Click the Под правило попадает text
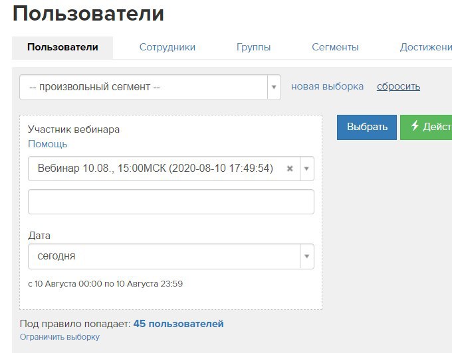Screen dimensions: 452x353 click(75, 324)
